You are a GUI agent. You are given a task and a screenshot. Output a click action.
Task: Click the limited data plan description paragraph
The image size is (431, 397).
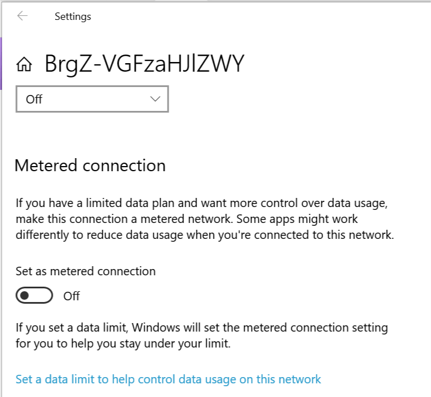[205, 219]
